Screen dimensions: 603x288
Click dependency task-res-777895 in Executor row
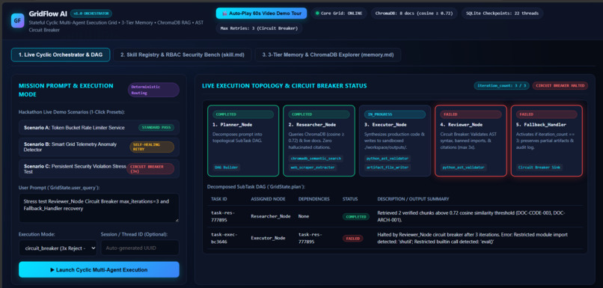pyautogui.click(x=310, y=238)
